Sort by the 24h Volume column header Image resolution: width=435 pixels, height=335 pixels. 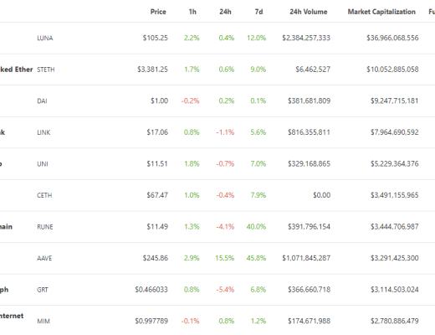coord(309,12)
